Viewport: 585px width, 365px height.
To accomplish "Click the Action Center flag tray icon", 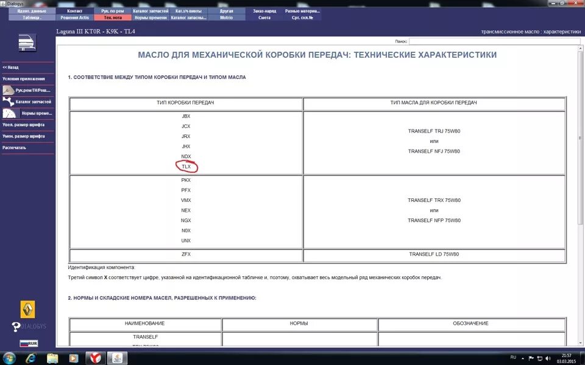I will pyautogui.click(x=531, y=359).
